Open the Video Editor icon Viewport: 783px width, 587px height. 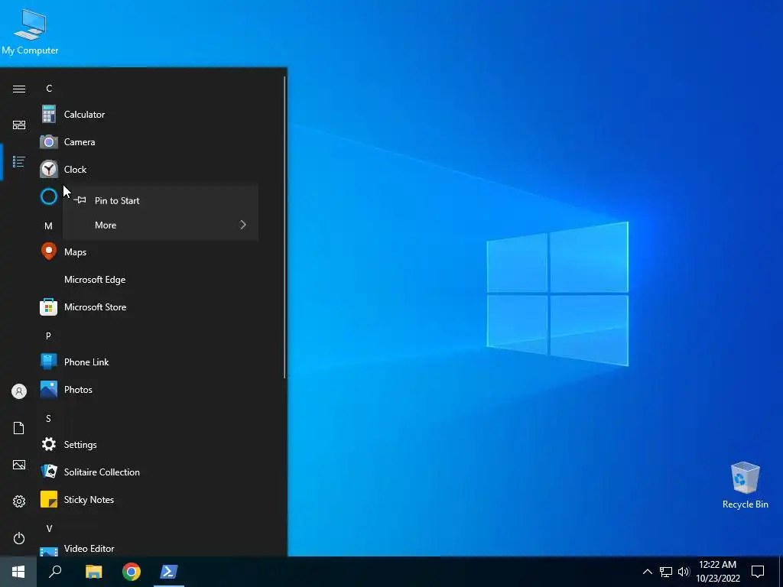(48, 550)
